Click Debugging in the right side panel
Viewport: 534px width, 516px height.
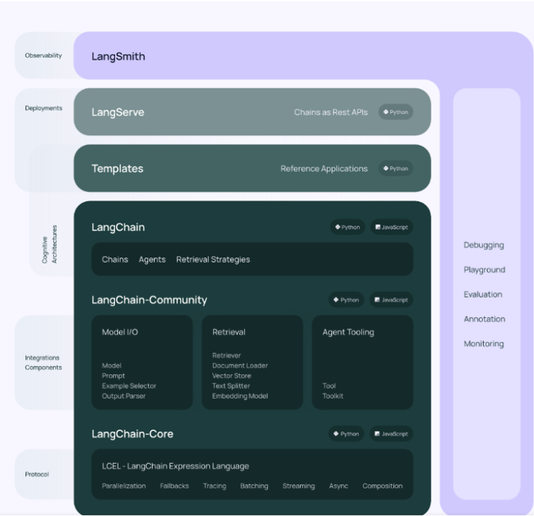pos(484,245)
